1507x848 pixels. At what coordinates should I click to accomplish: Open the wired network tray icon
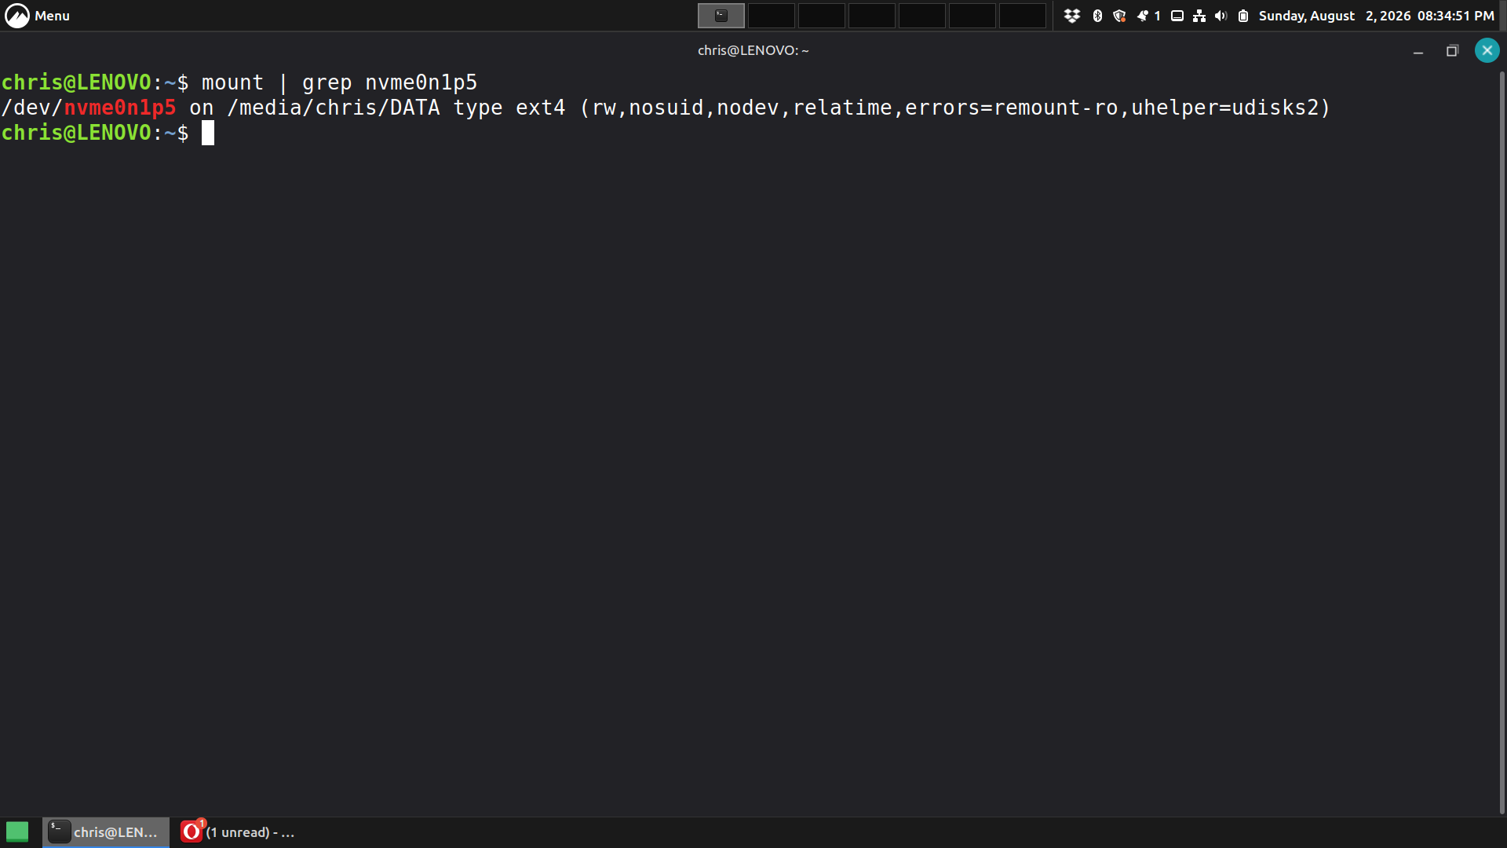(1199, 16)
